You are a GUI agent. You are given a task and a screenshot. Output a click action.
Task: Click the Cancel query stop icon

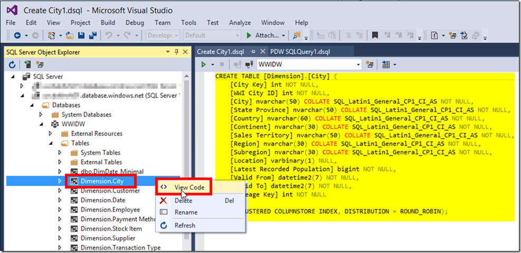coord(222,64)
